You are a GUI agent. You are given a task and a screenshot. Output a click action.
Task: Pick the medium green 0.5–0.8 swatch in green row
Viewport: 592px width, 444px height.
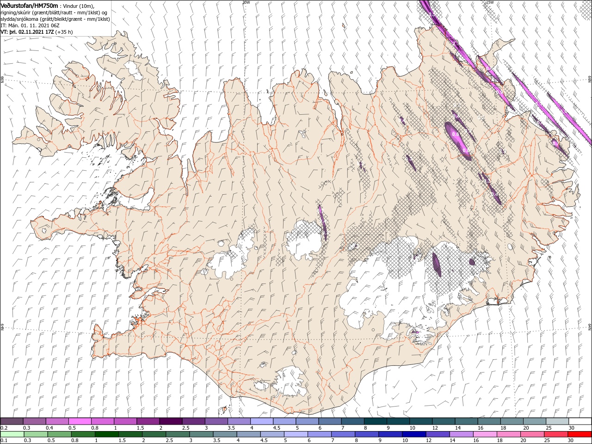(x=59, y=434)
